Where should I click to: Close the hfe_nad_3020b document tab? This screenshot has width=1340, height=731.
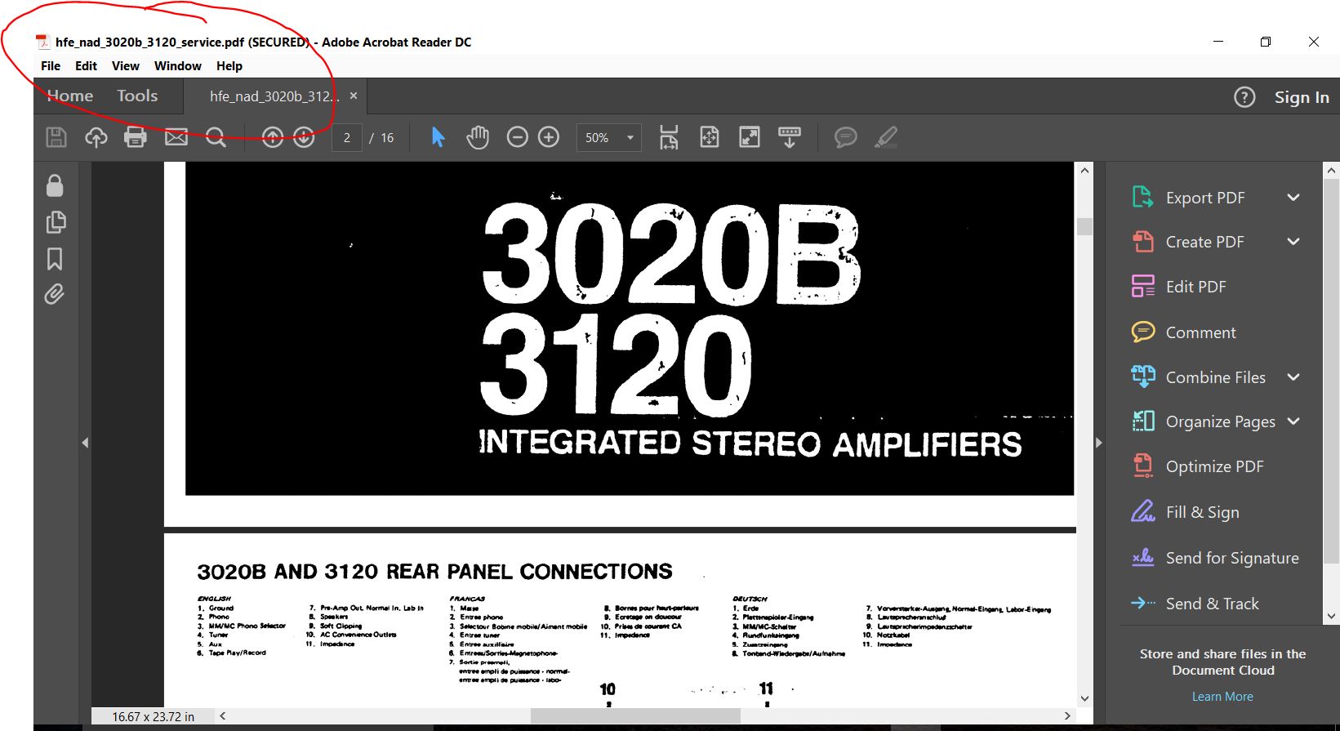pos(354,96)
